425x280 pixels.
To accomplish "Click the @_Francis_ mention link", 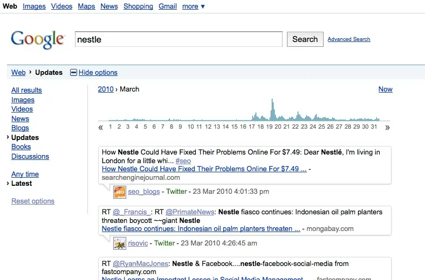I will pyautogui.click(x=132, y=212).
